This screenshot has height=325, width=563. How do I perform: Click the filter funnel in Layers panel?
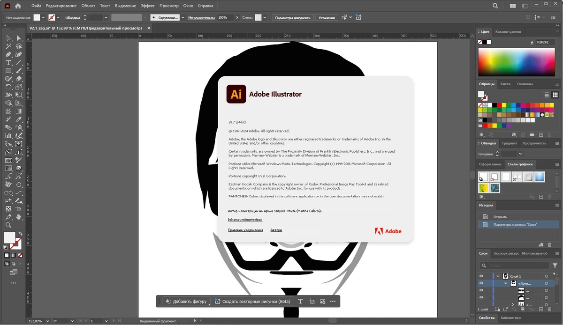coord(555,265)
